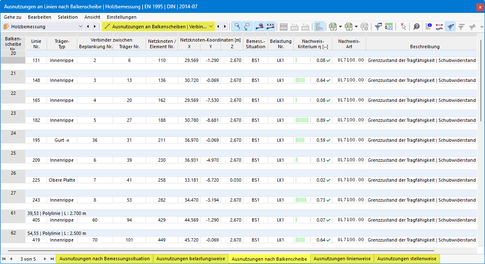Click the filter with window icon
The width and height of the screenshot is (485, 264).
coord(378,27)
